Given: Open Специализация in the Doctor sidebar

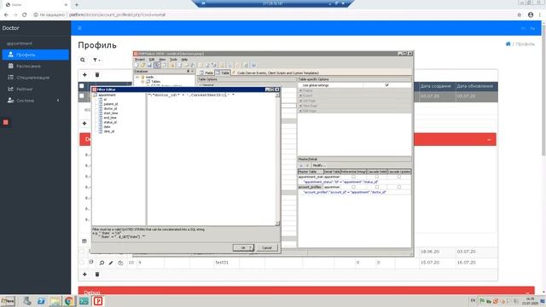Looking at the screenshot, I should (35, 78).
